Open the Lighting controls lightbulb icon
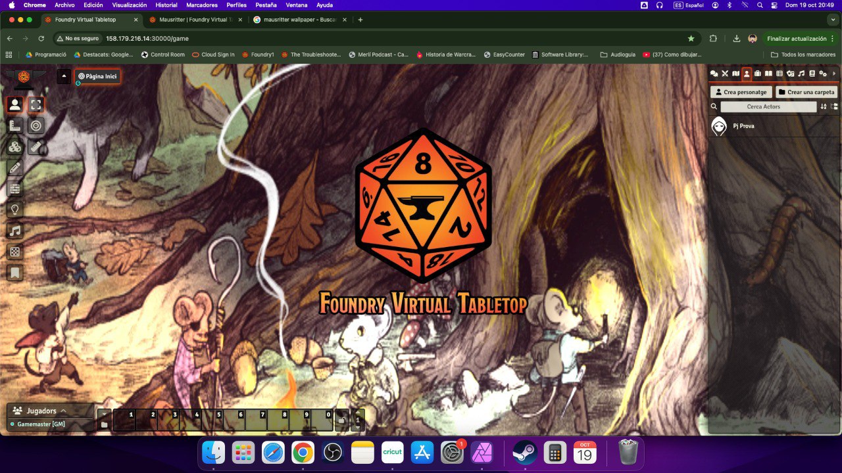Screen dimensions: 842x473 coord(15,210)
